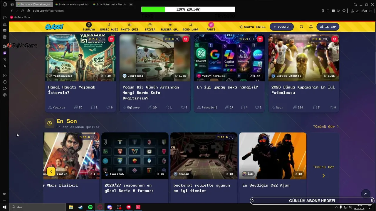Switch to the Eşinle nerede tanışmak tab
The image size is (376, 211).
point(72,4)
